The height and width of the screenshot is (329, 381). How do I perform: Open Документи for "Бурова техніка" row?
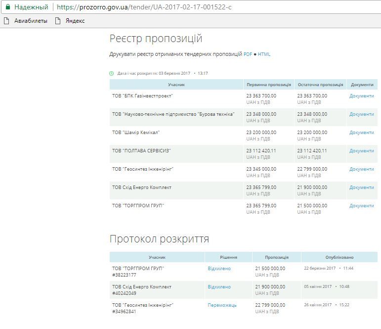tap(362, 114)
